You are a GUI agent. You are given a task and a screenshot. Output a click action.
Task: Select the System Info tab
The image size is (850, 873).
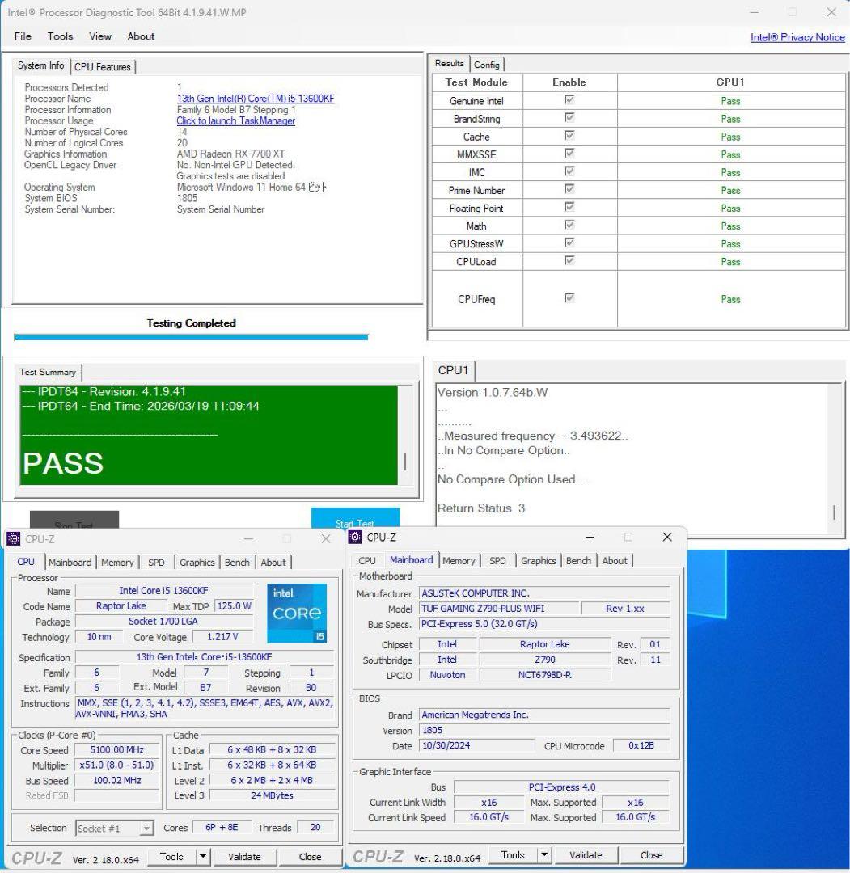(x=40, y=65)
